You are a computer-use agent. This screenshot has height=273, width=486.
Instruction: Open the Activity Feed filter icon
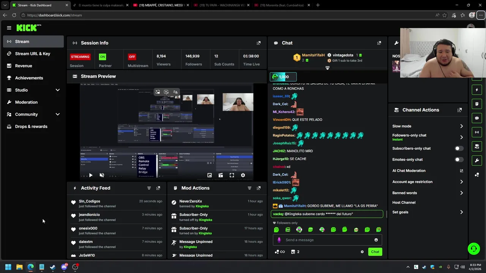click(x=149, y=188)
